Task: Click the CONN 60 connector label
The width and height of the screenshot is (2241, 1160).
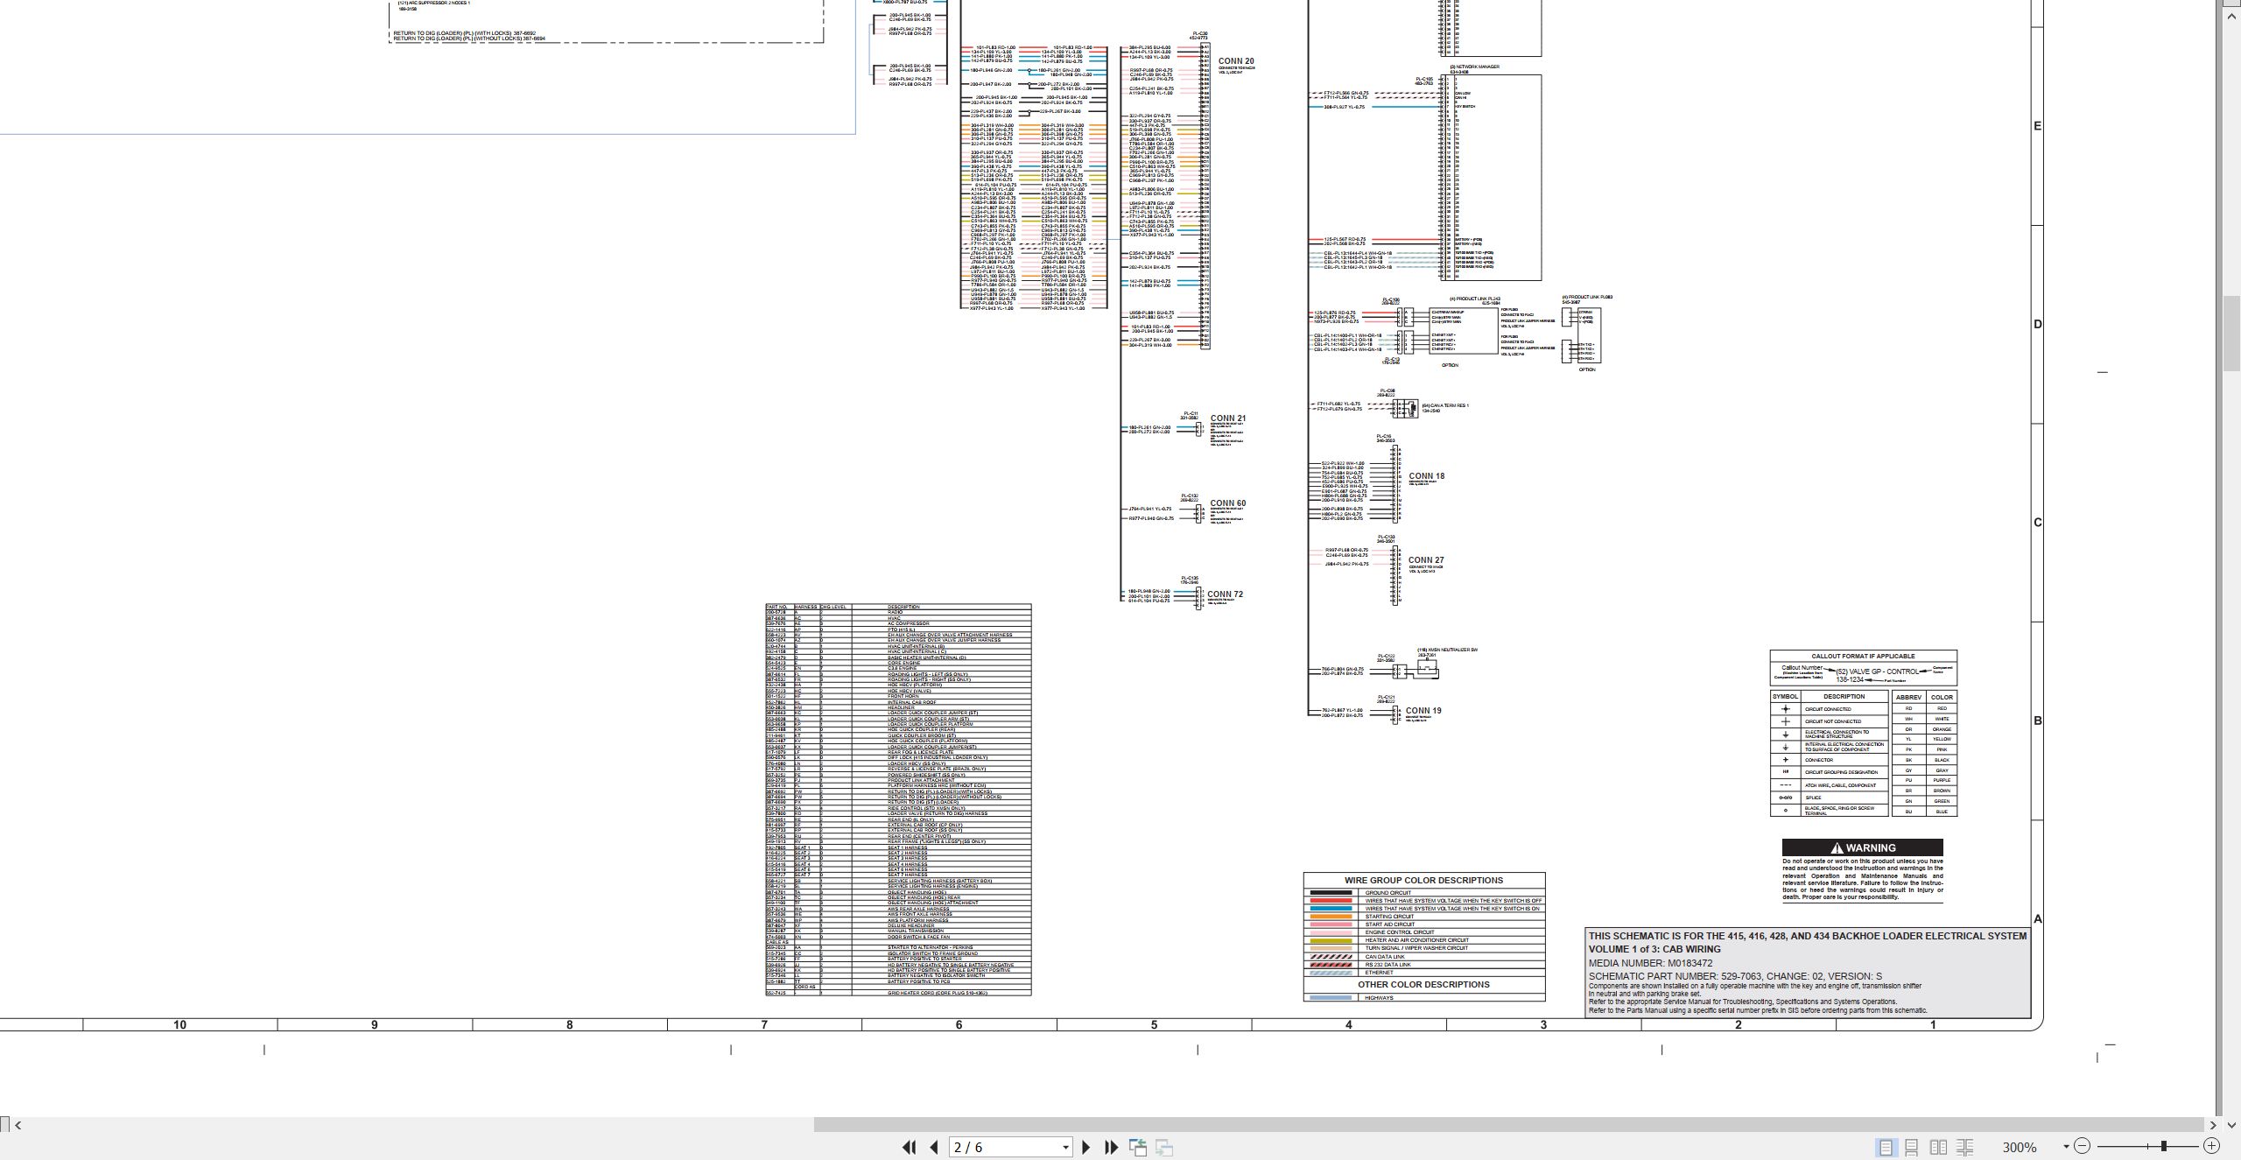Action: 1228,503
